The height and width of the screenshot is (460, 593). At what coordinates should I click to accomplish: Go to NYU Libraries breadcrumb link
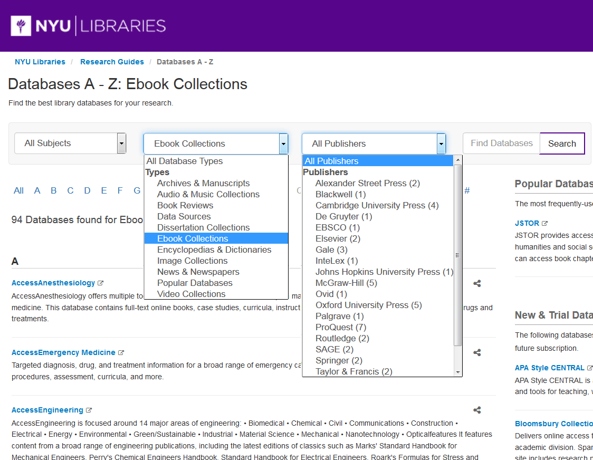(x=40, y=62)
